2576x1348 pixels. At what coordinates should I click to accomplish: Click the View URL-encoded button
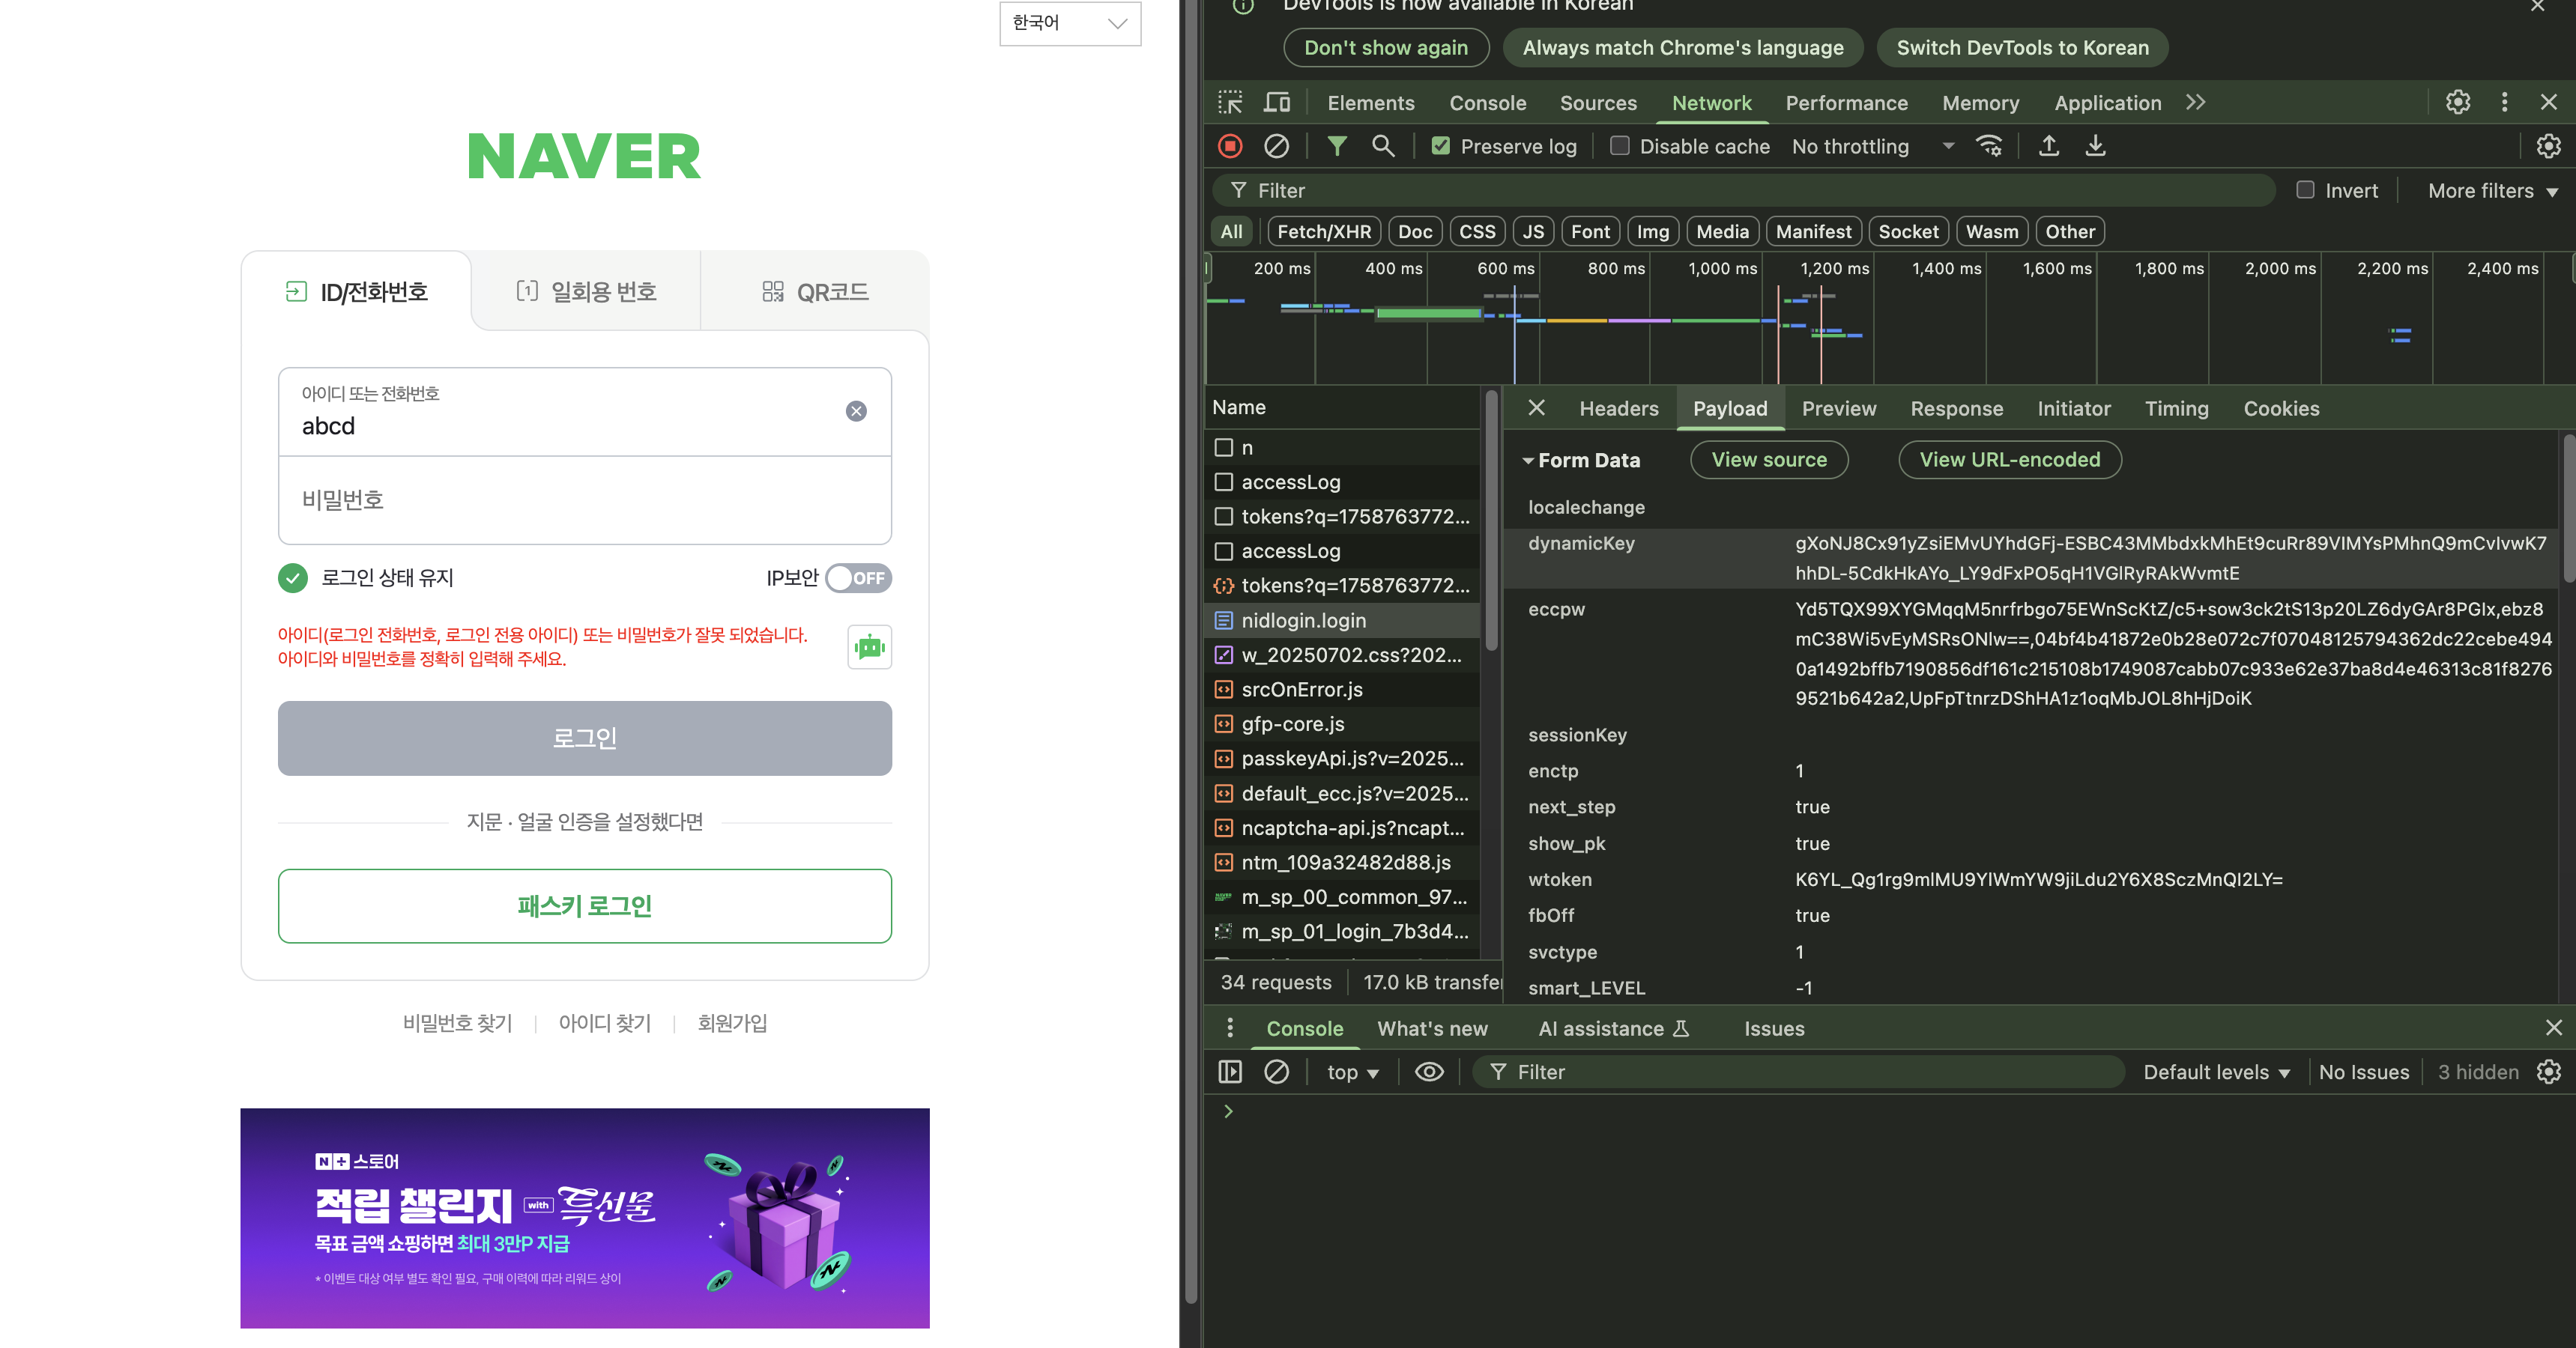click(2009, 460)
